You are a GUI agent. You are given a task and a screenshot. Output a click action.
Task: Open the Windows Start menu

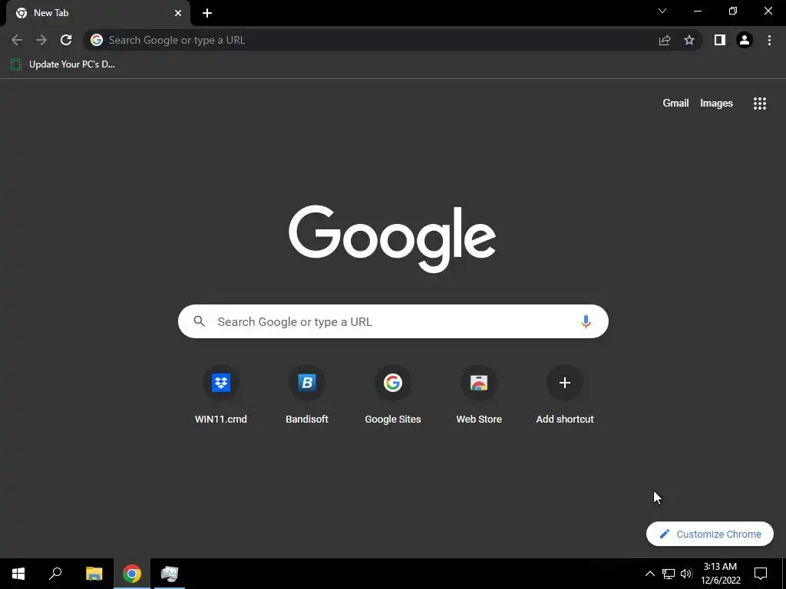pos(18,574)
